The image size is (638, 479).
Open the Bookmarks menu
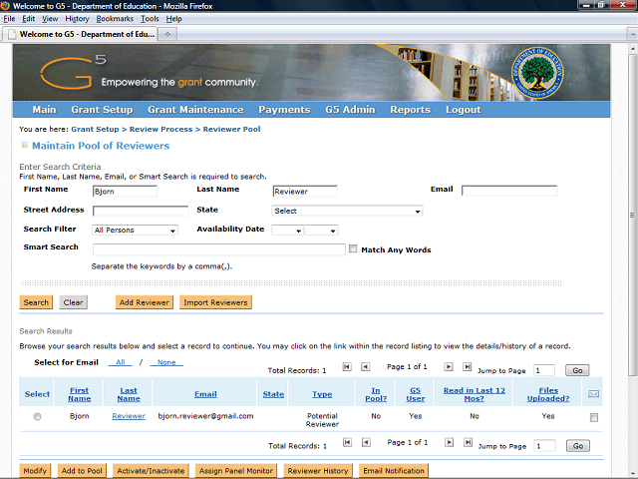115,19
